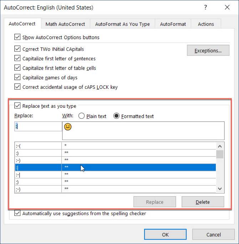This screenshot has width=239, height=244.
Task: Toggle Show AutoCorrect Options buttons checkbox
Action: click(17, 37)
